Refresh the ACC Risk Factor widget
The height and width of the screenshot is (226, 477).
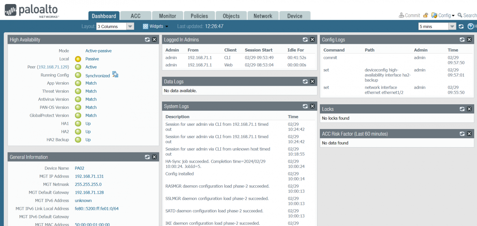pos(462,133)
